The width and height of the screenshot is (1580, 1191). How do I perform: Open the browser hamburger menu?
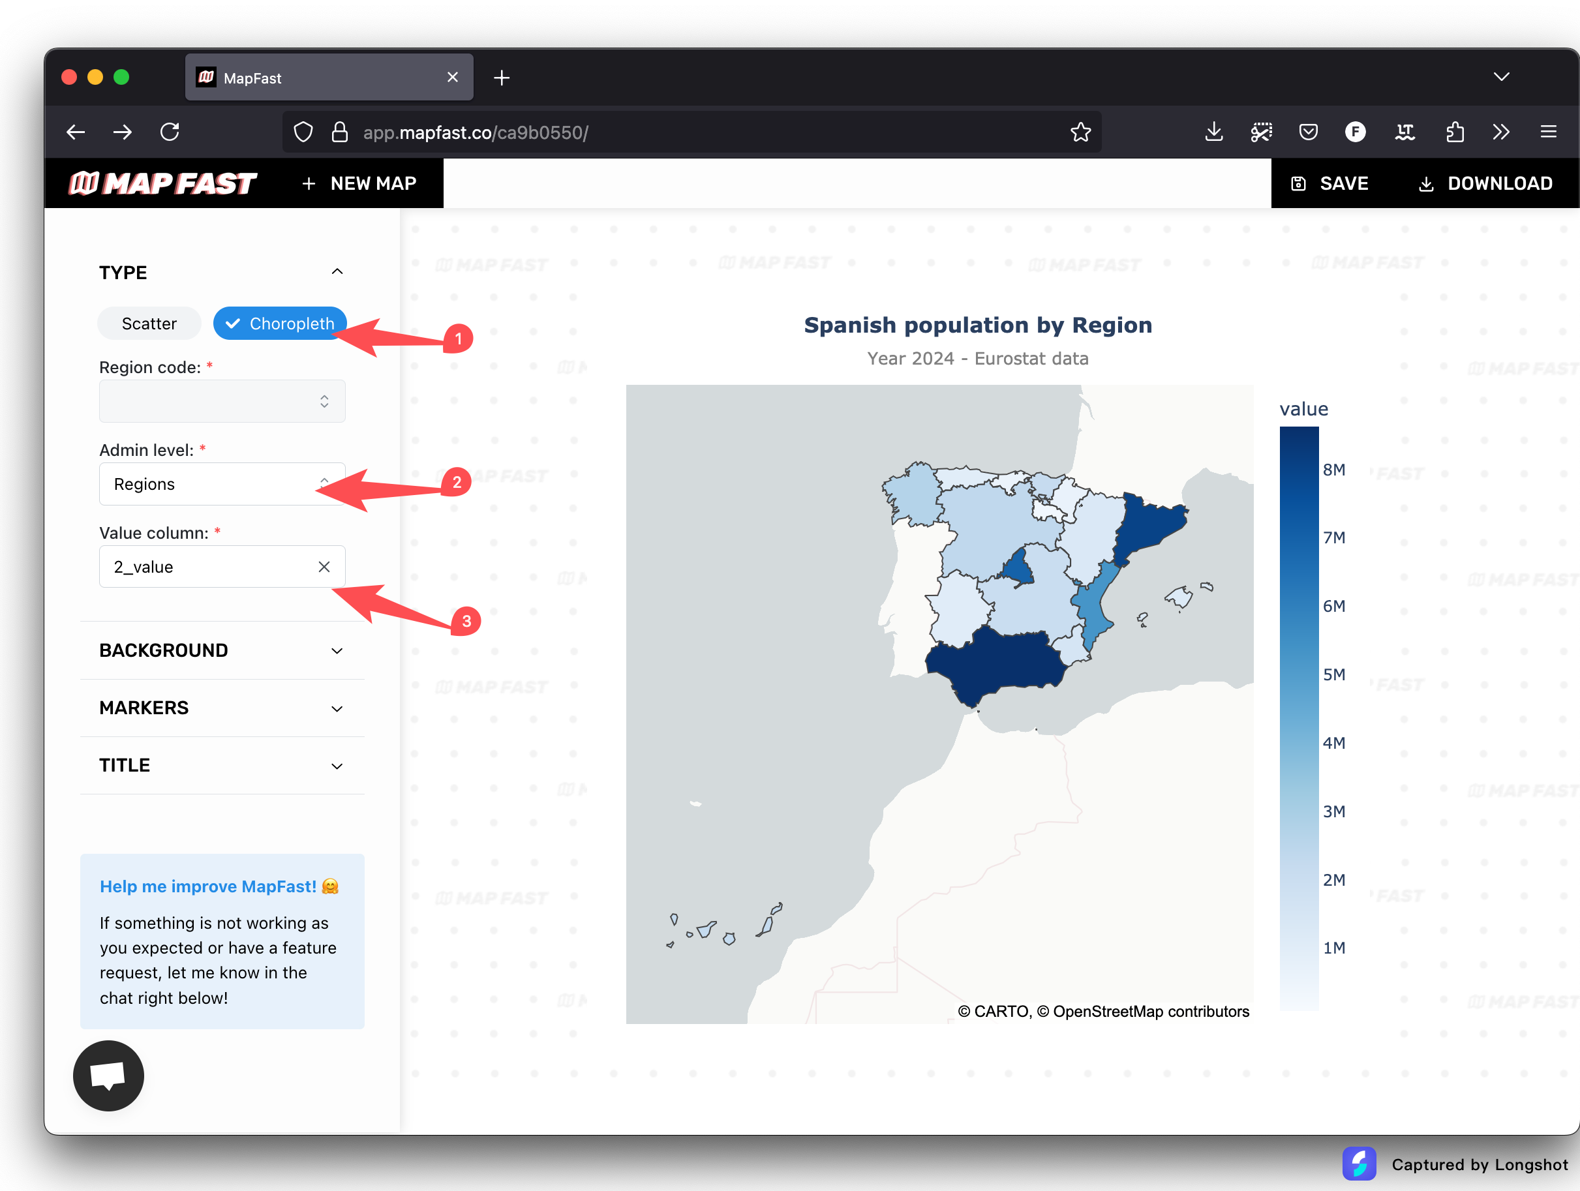pyautogui.click(x=1548, y=132)
